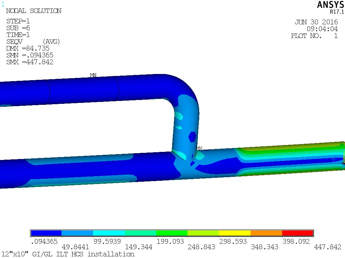345x258 pixels.
Task: Click the SMX =447.842 text line
Action: point(30,62)
